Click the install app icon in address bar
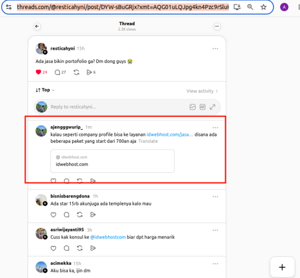300x278 pixels. click(x=237, y=7)
